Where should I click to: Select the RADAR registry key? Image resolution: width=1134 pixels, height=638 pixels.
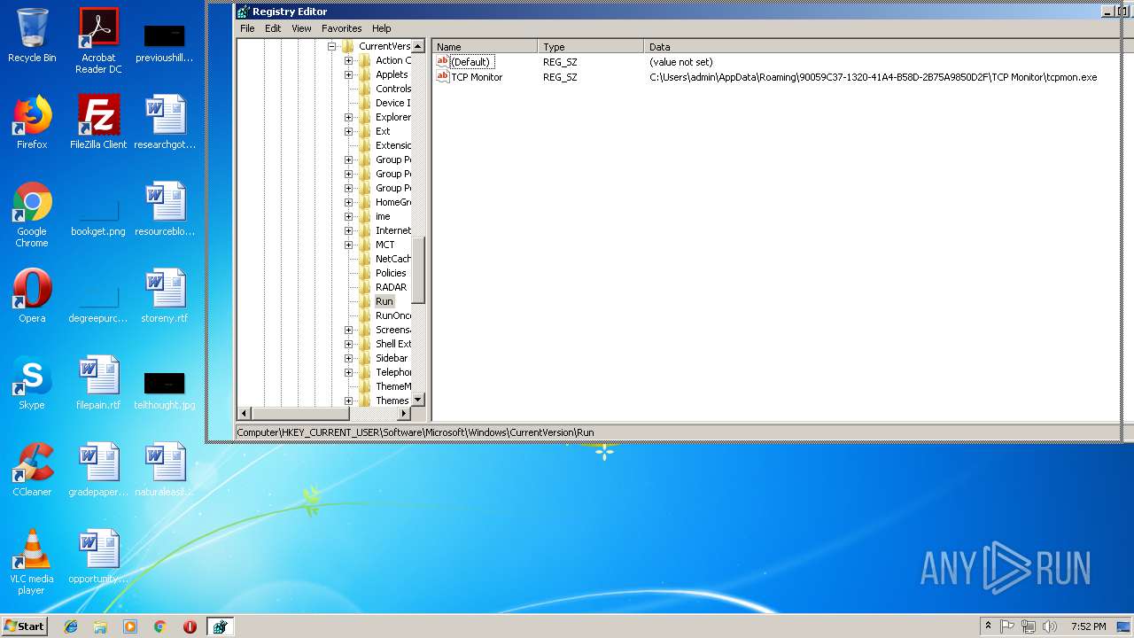(x=391, y=287)
